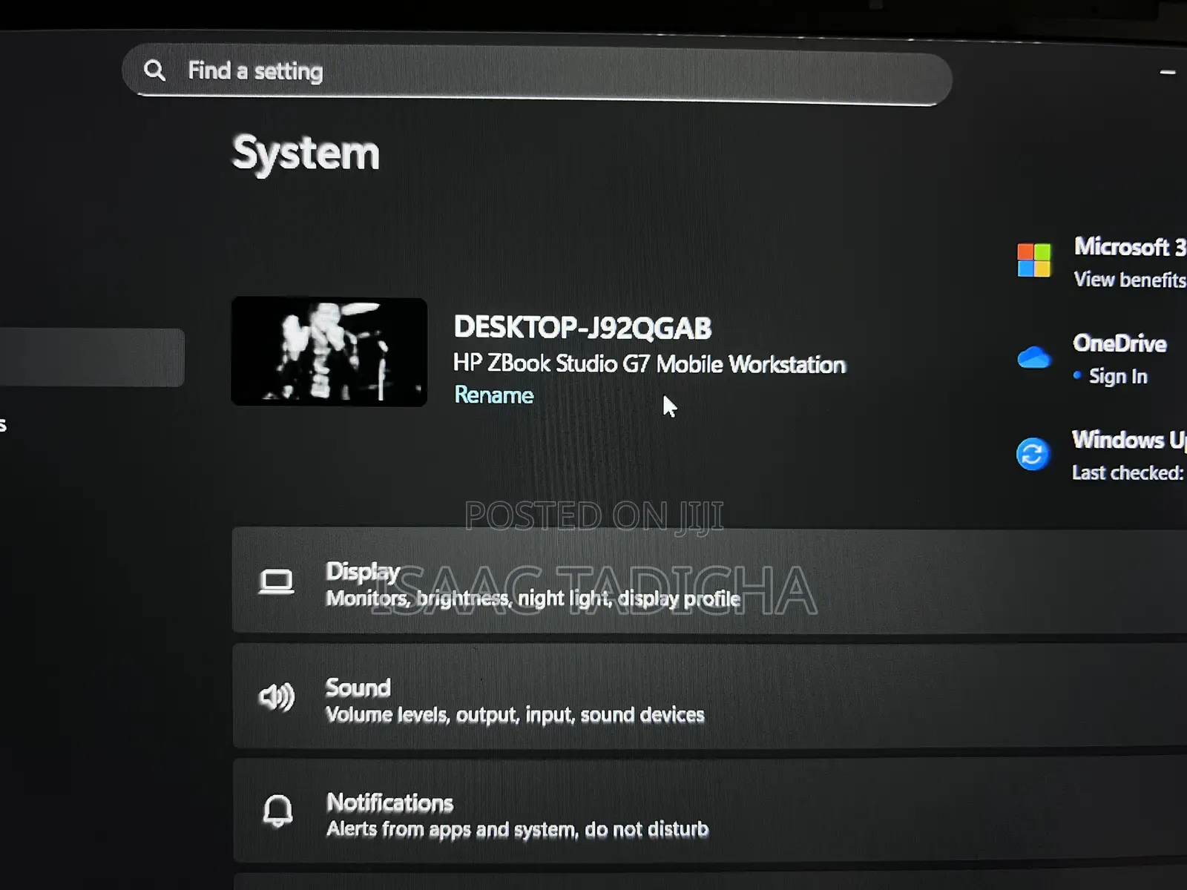This screenshot has height=890, width=1187.
Task: Open Display settings row
Action: (x=709, y=580)
